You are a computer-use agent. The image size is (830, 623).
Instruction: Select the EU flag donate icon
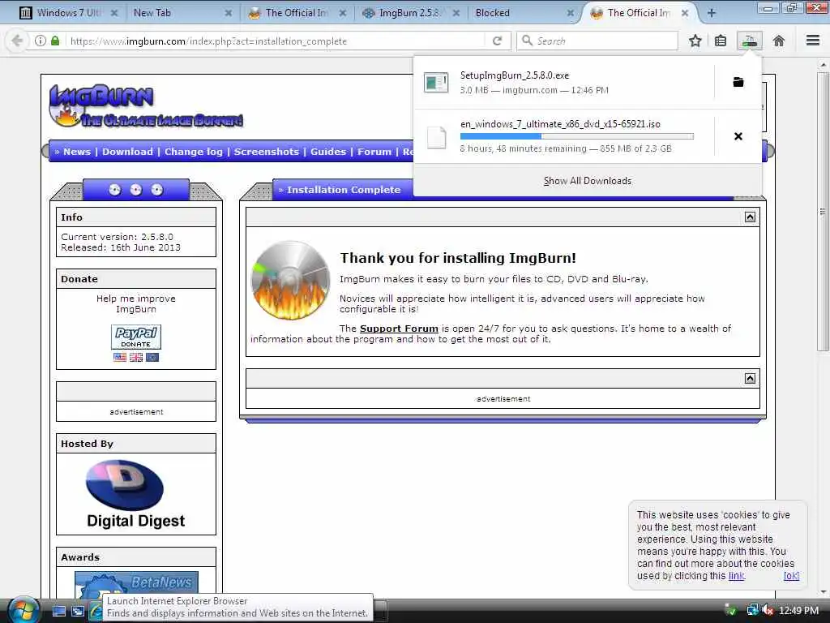(x=152, y=357)
